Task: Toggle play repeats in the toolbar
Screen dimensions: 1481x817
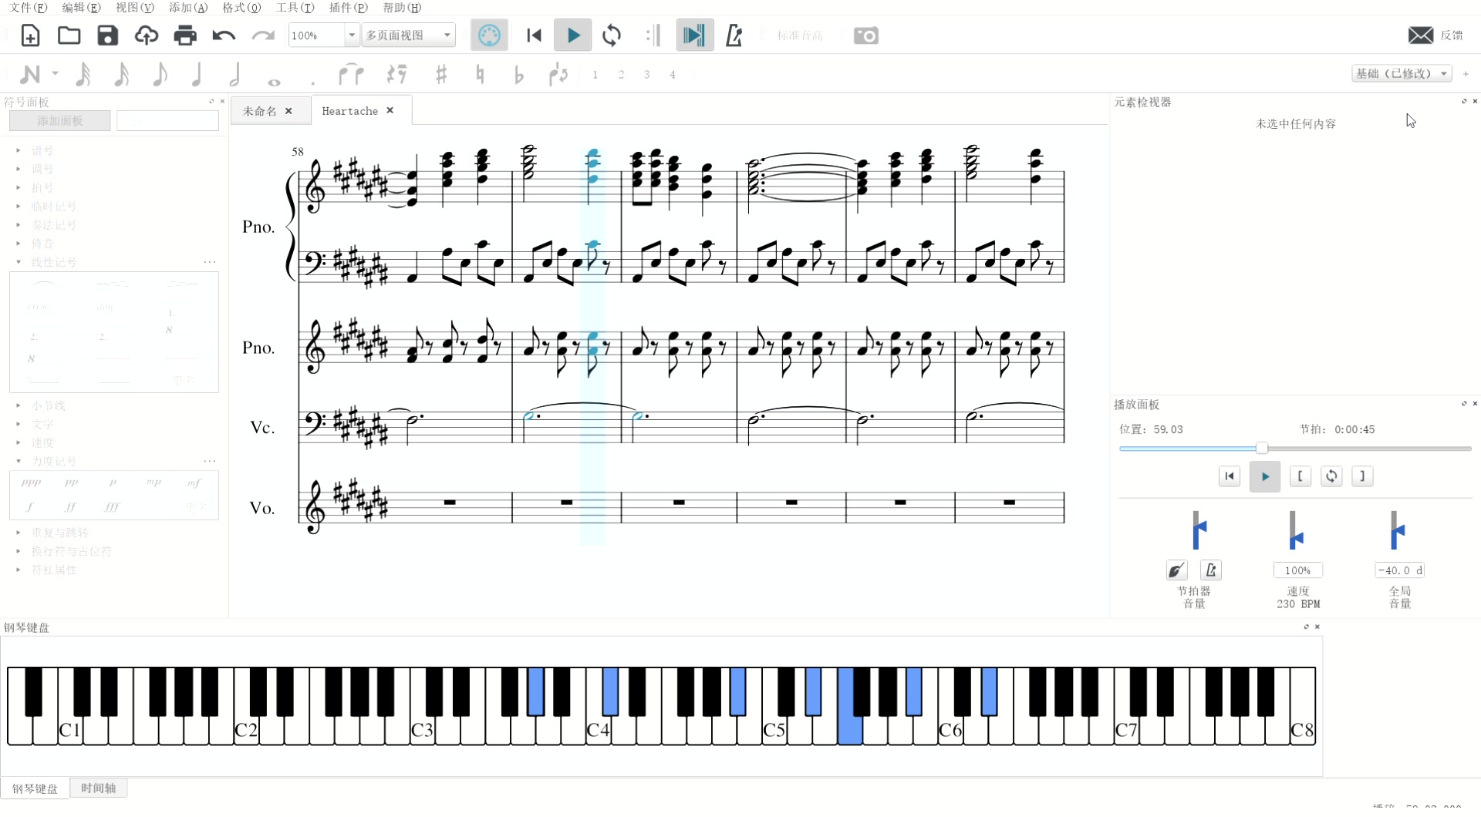Action: 653,35
